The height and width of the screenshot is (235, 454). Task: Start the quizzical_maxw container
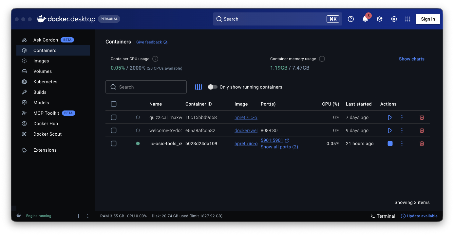coord(390,117)
